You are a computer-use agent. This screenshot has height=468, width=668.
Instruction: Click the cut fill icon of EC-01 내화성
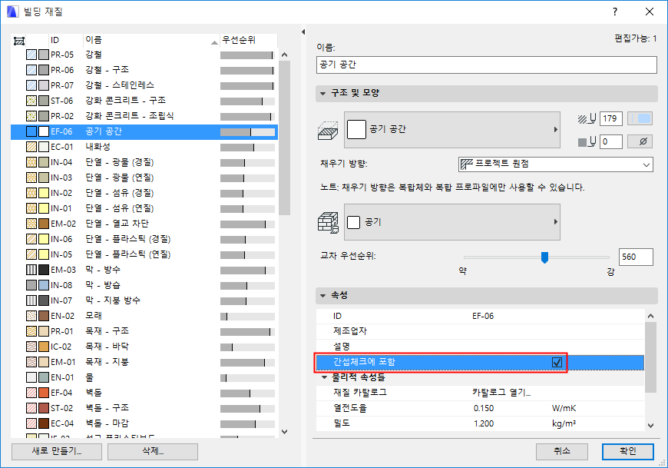(31, 147)
